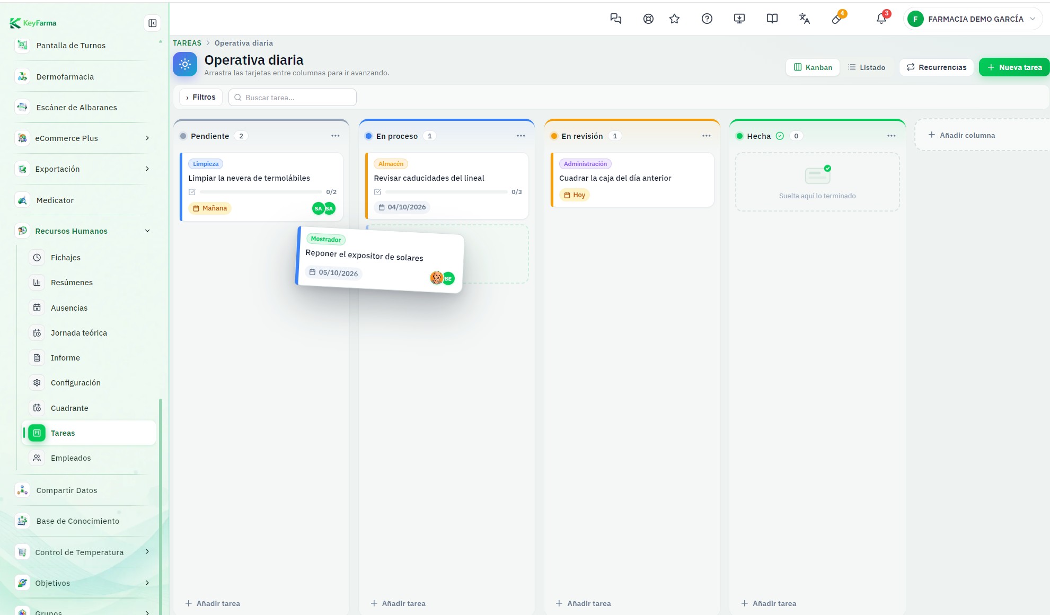Open notifications bell with 3 alerts
The image size is (1050, 615).
pyautogui.click(x=881, y=19)
